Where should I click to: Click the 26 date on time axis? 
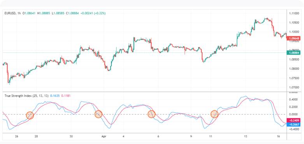click(x=16, y=137)
